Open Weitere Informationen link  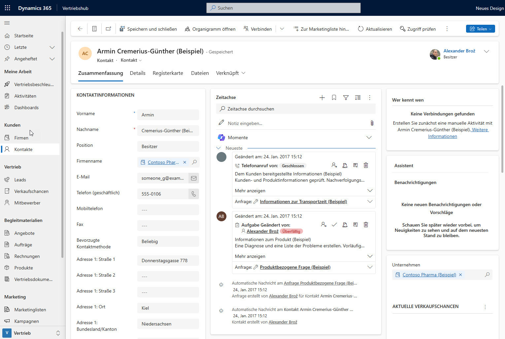458,133
